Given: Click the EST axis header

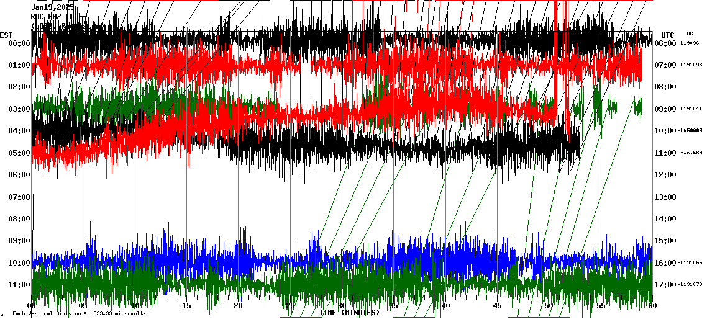Looking at the screenshot, I should [6, 35].
